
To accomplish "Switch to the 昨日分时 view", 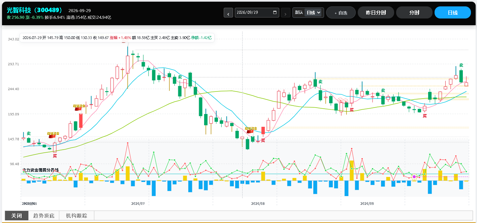I will pyautogui.click(x=376, y=13).
